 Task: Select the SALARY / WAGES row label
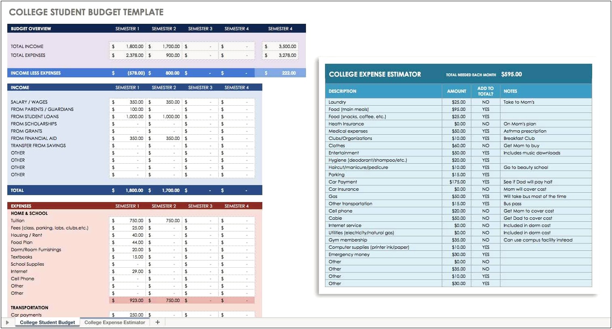click(x=29, y=102)
